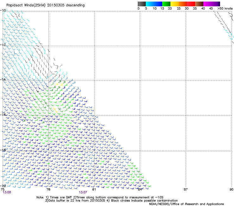Click the 'Data buffer is 22 hrs' note
This screenshot has height=206, width=234.
pos(111,201)
